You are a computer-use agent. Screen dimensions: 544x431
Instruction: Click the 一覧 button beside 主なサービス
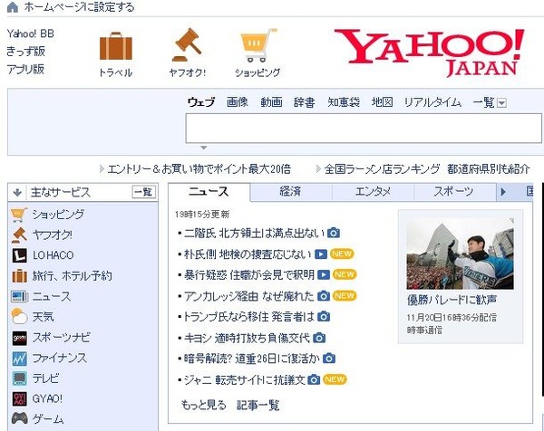click(143, 192)
